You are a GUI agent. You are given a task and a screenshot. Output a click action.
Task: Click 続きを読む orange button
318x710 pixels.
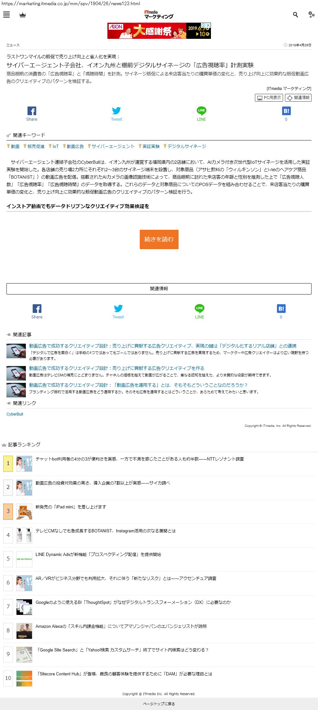tap(159, 239)
